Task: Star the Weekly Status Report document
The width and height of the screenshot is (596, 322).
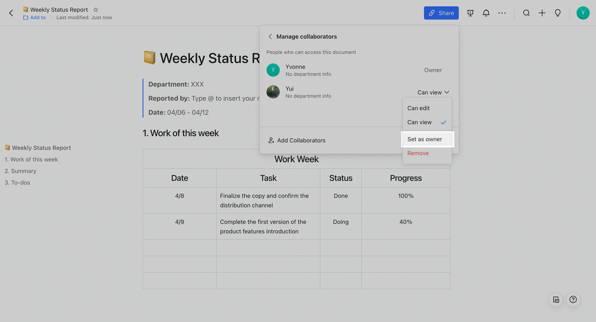Action: tap(96, 10)
